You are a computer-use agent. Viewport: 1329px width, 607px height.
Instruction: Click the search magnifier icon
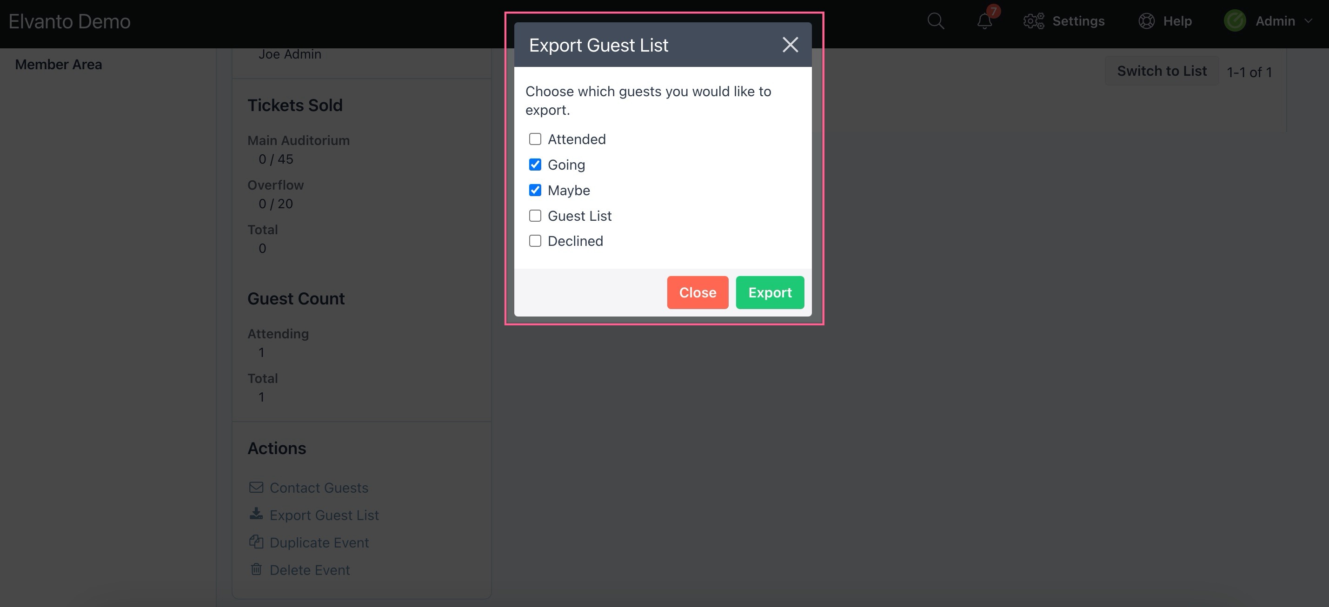(x=935, y=21)
